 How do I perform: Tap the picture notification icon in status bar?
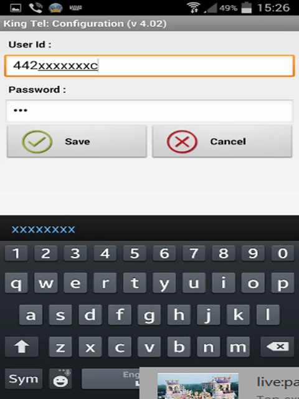(16, 8)
